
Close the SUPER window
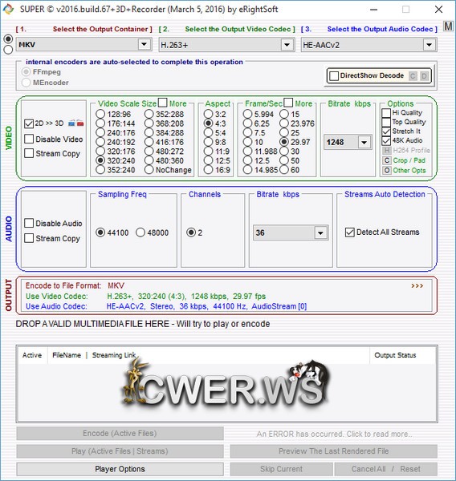439,10
